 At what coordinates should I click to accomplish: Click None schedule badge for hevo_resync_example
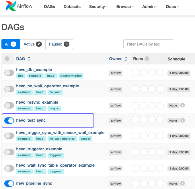[173, 105]
